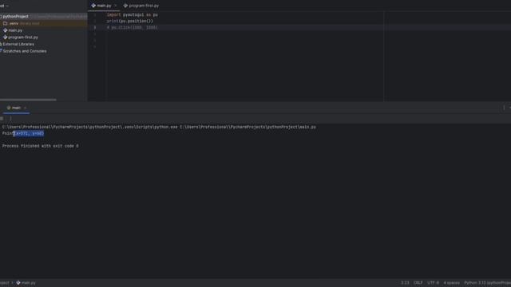Viewport: 511px width, 287px height.
Task: Close the main run configuration tab
Action: [25, 108]
